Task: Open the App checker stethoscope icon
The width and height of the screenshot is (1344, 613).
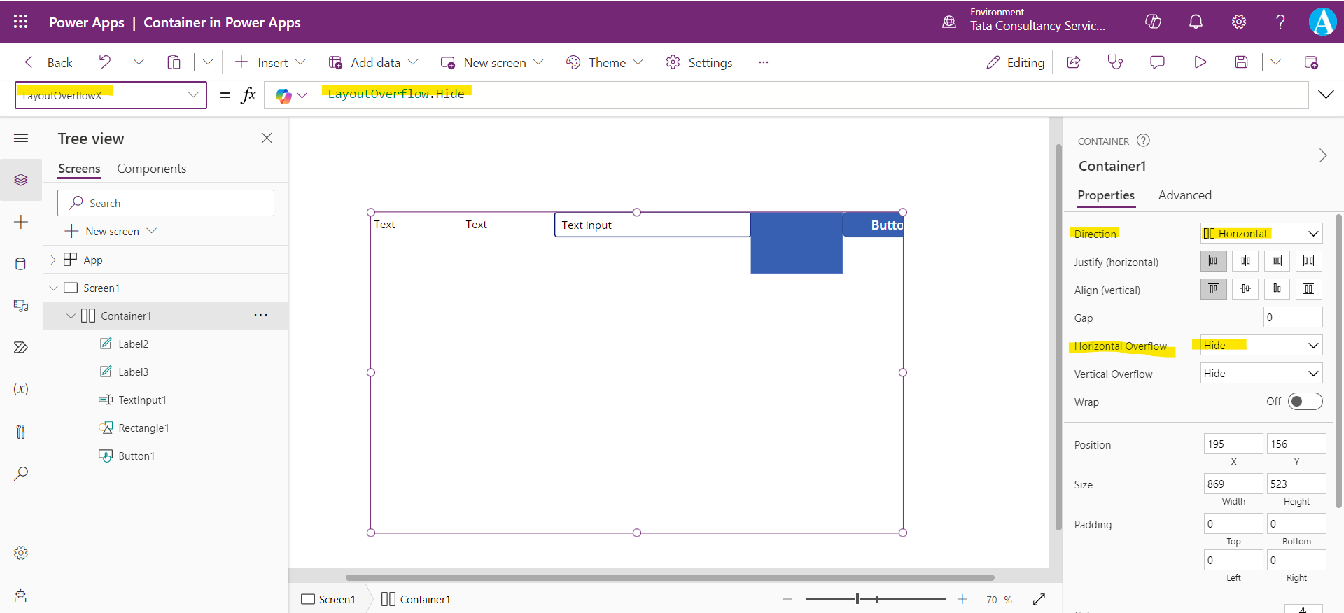Action: point(1115,62)
